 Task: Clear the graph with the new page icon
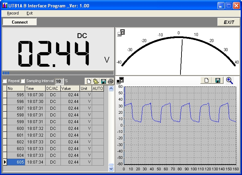pos(207,80)
